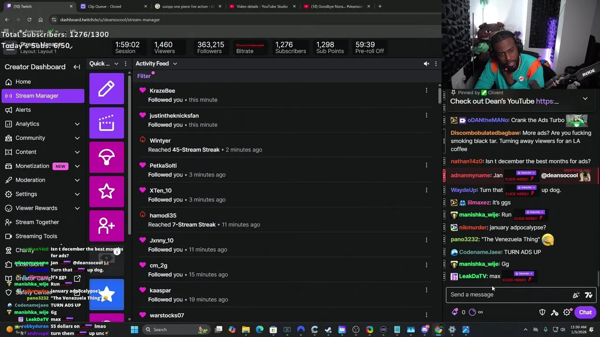This screenshot has width=600, height=337.
Task: Click the add-user quick action tile
Action: [x=107, y=226]
